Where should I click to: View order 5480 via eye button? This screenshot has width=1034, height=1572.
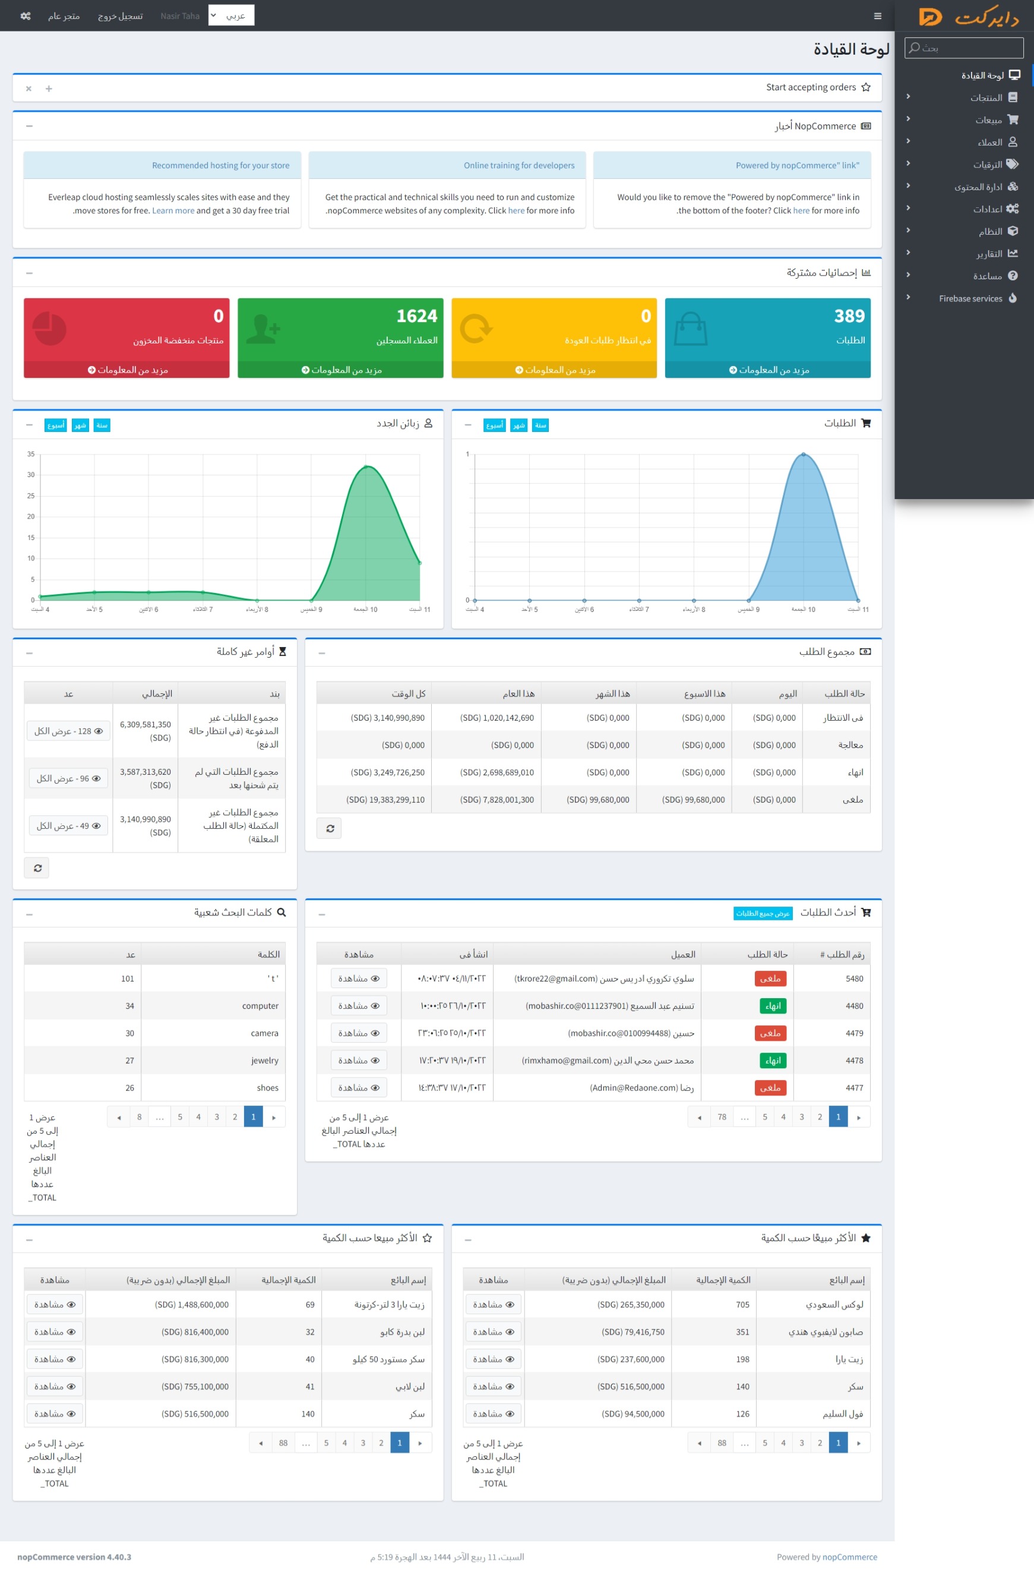click(359, 978)
